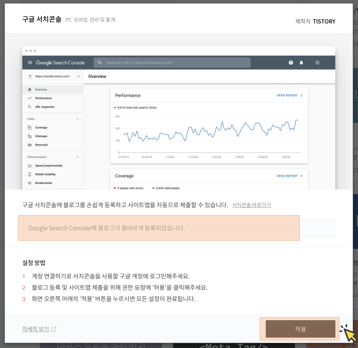358x348 pixels.
Task: Open the Google apps grid icon
Action: click(x=317, y=62)
